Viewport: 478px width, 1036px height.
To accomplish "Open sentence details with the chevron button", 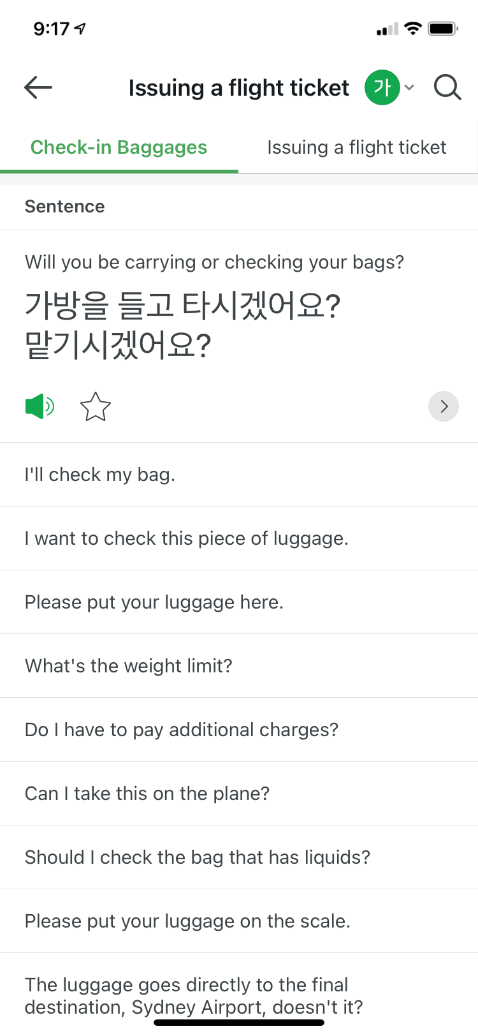I will 444,406.
